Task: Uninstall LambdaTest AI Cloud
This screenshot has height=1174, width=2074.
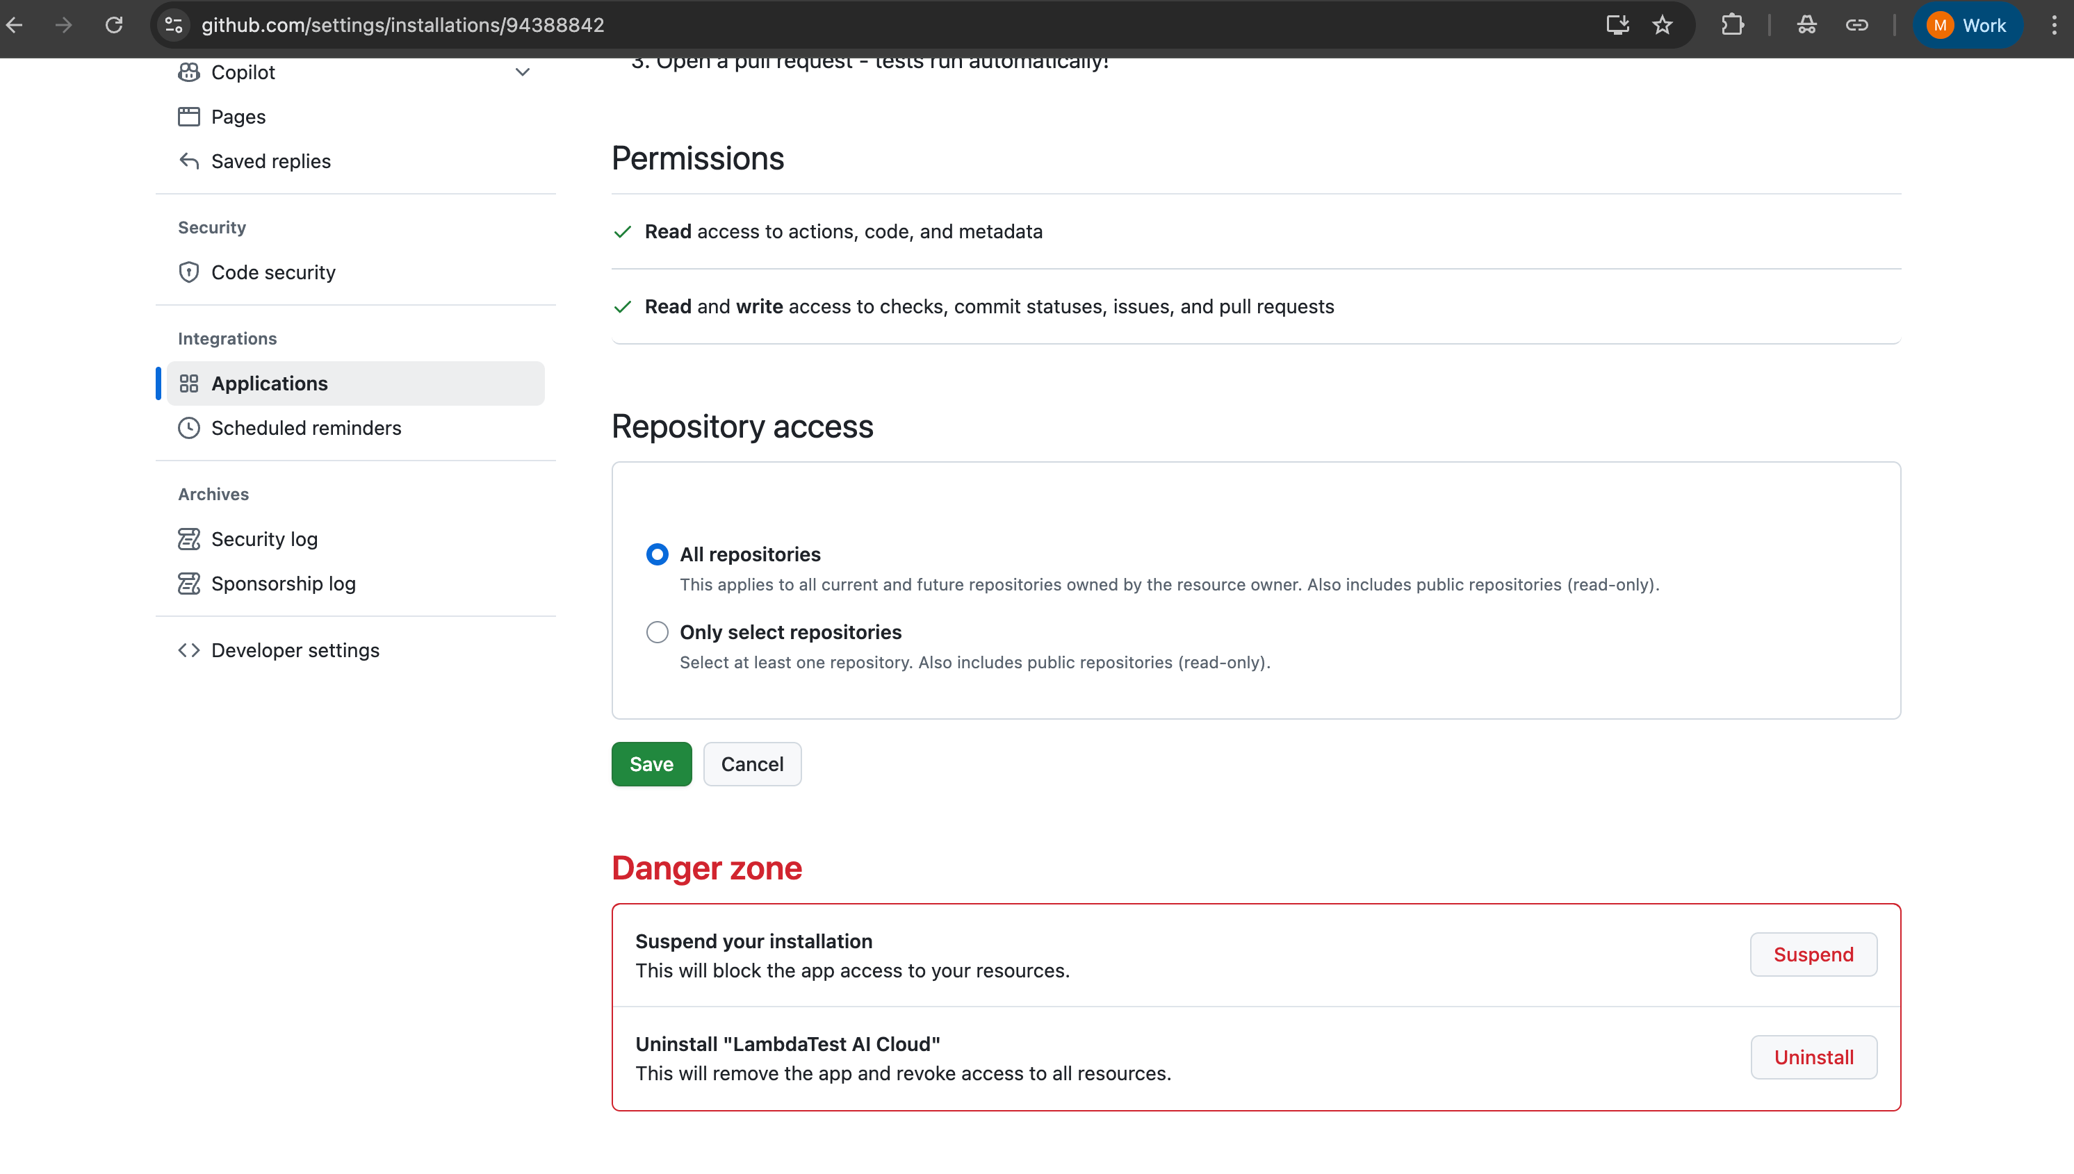Action: tap(1813, 1057)
